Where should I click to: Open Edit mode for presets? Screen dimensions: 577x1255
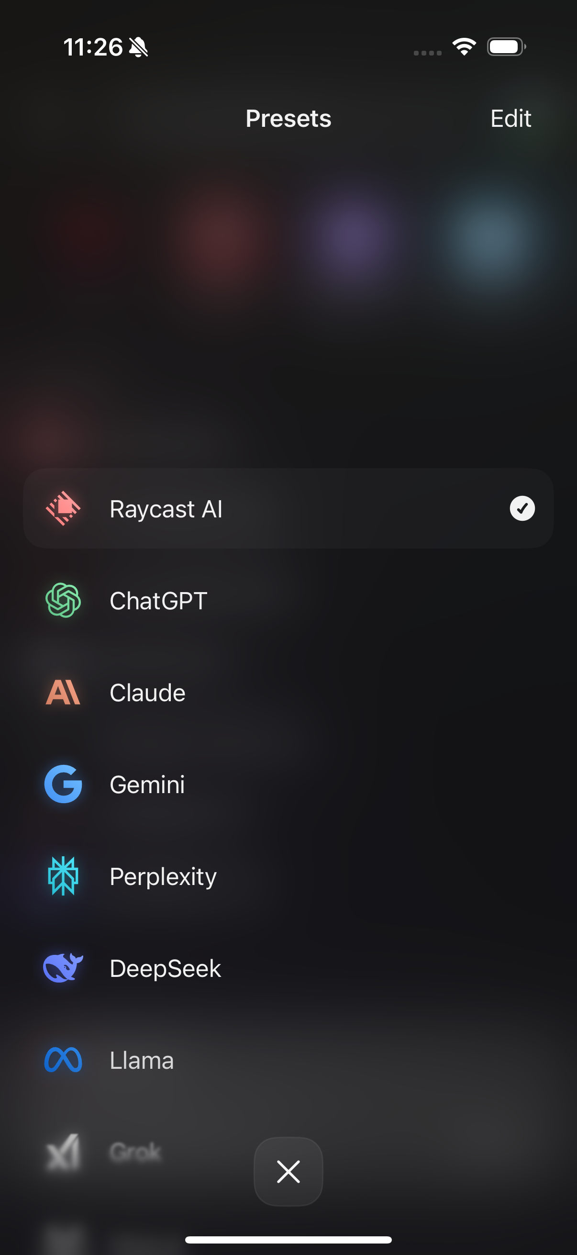tap(510, 118)
